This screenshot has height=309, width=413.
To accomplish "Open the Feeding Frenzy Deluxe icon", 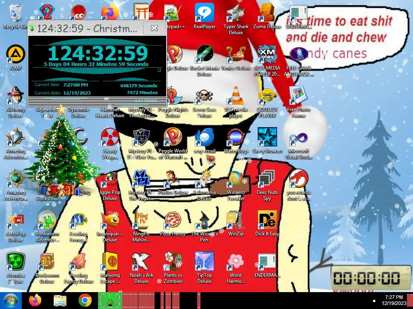I will click(79, 268).
